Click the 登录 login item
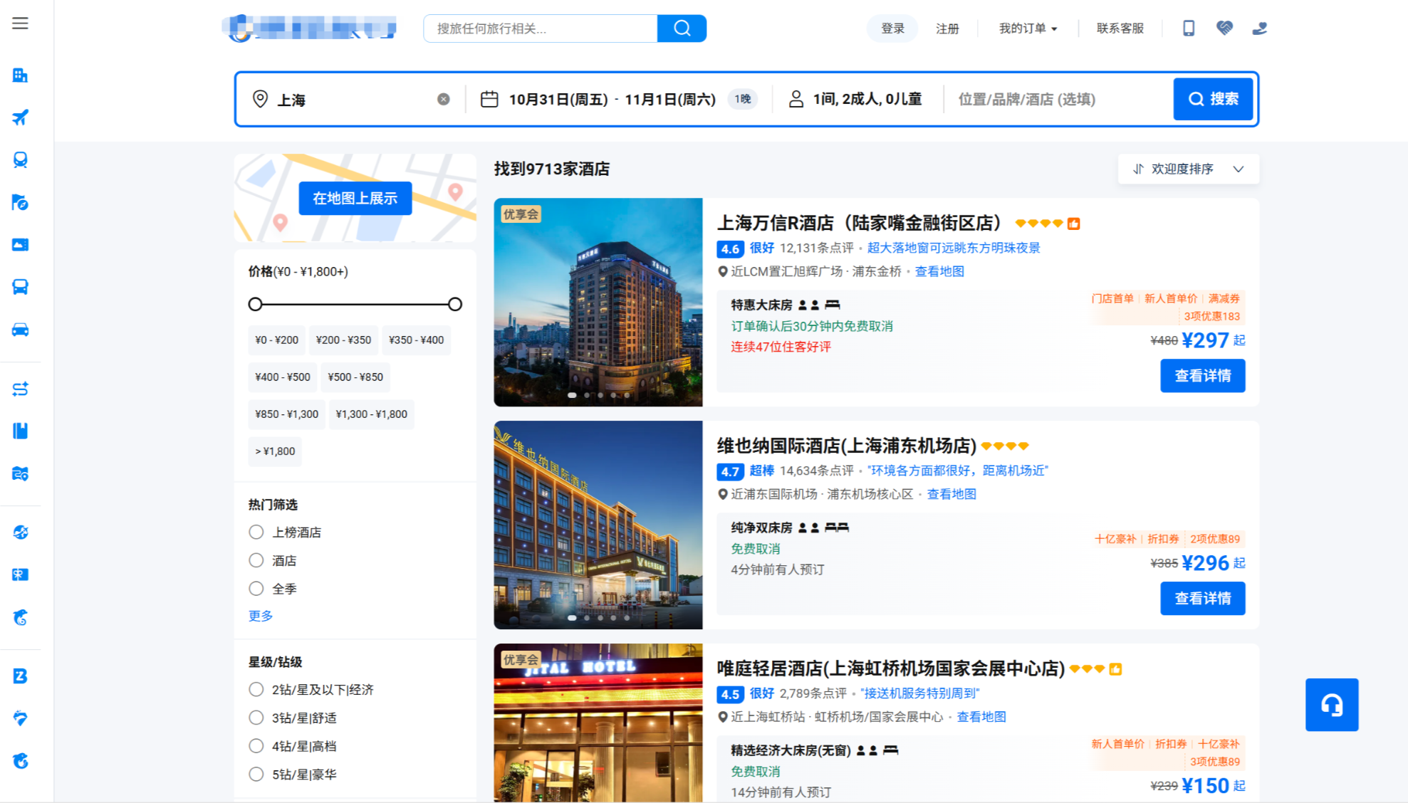The height and width of the screenshot is (803, 1408). pyautogui.click(x=892, y=28)
